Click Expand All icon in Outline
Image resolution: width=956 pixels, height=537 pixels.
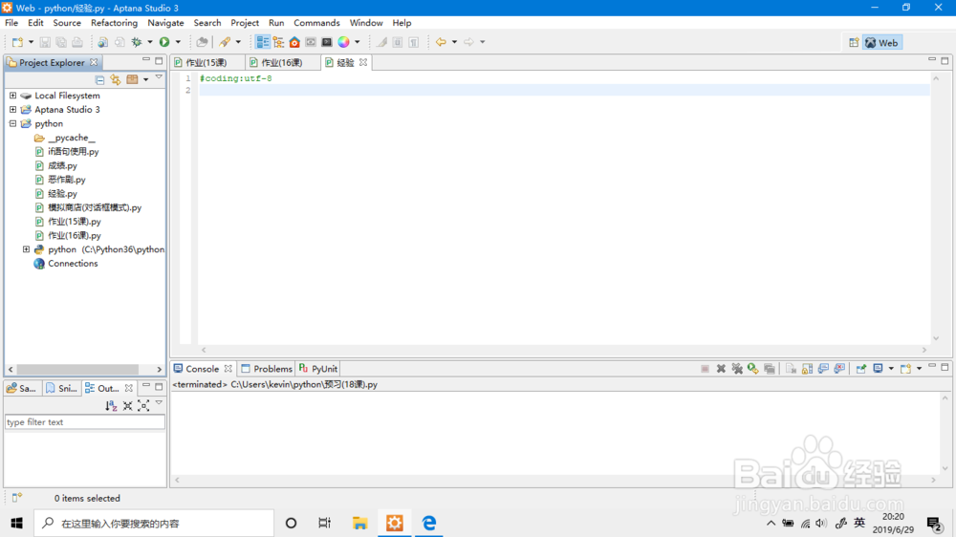click(143, 405)
